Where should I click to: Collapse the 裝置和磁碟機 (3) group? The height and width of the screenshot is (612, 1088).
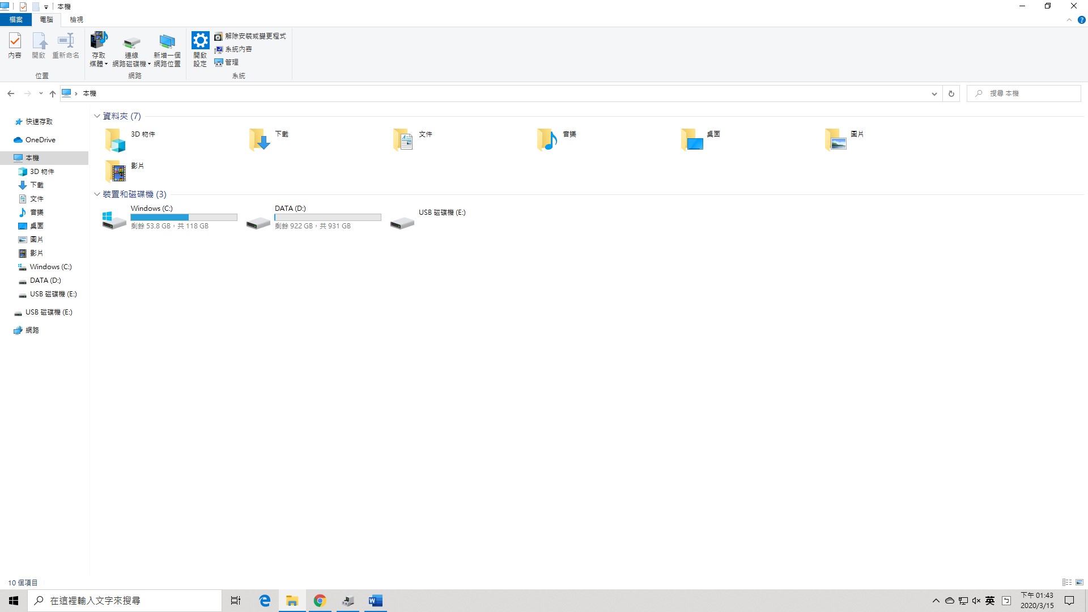(x=97, y=194)
